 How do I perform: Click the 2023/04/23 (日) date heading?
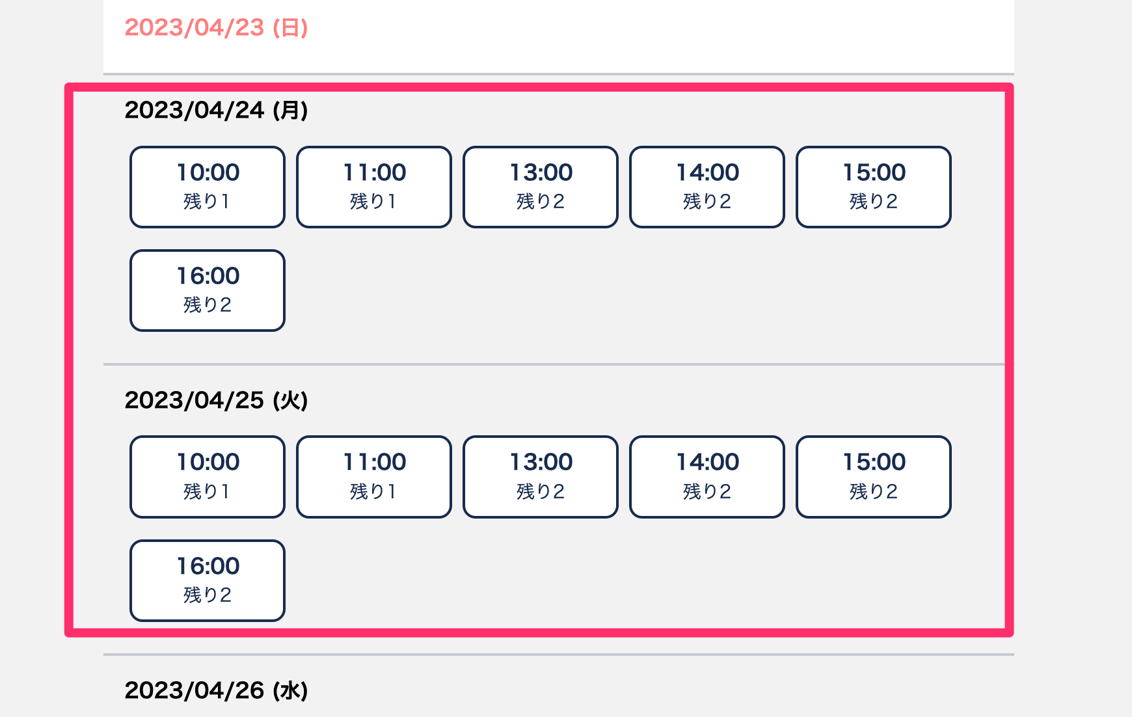pyautogui.click(x=216, y=27)
